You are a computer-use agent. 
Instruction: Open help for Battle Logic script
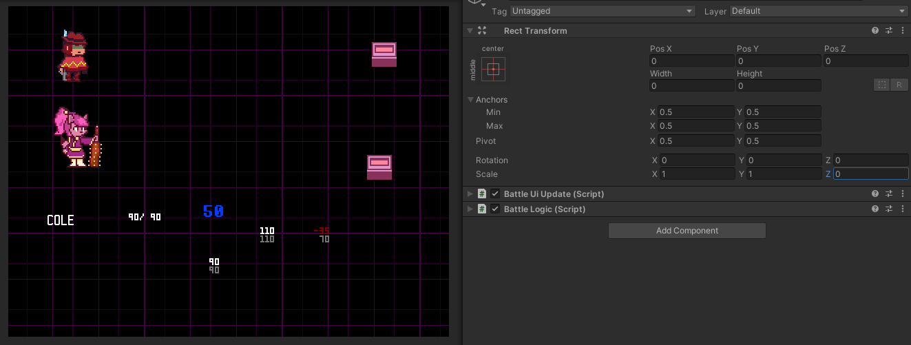(875, 209)
